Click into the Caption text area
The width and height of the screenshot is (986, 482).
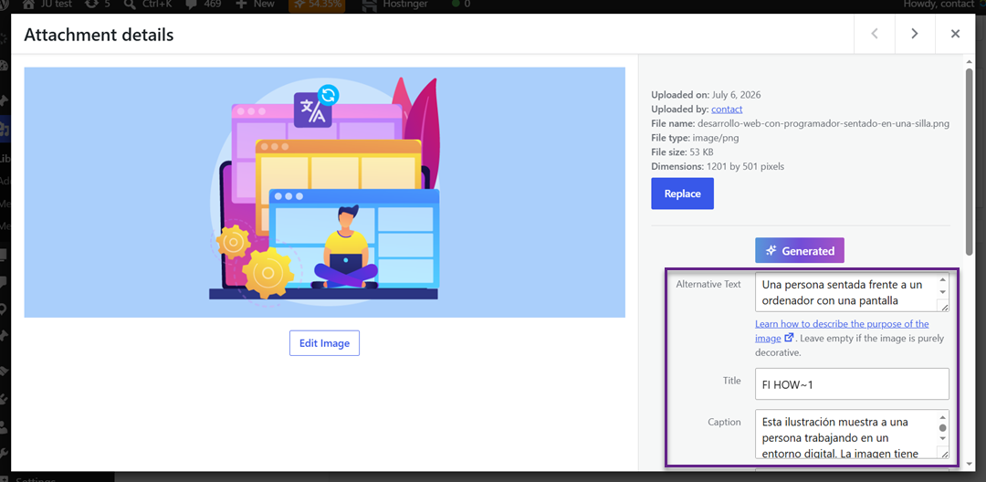click(x=845, y=435)
